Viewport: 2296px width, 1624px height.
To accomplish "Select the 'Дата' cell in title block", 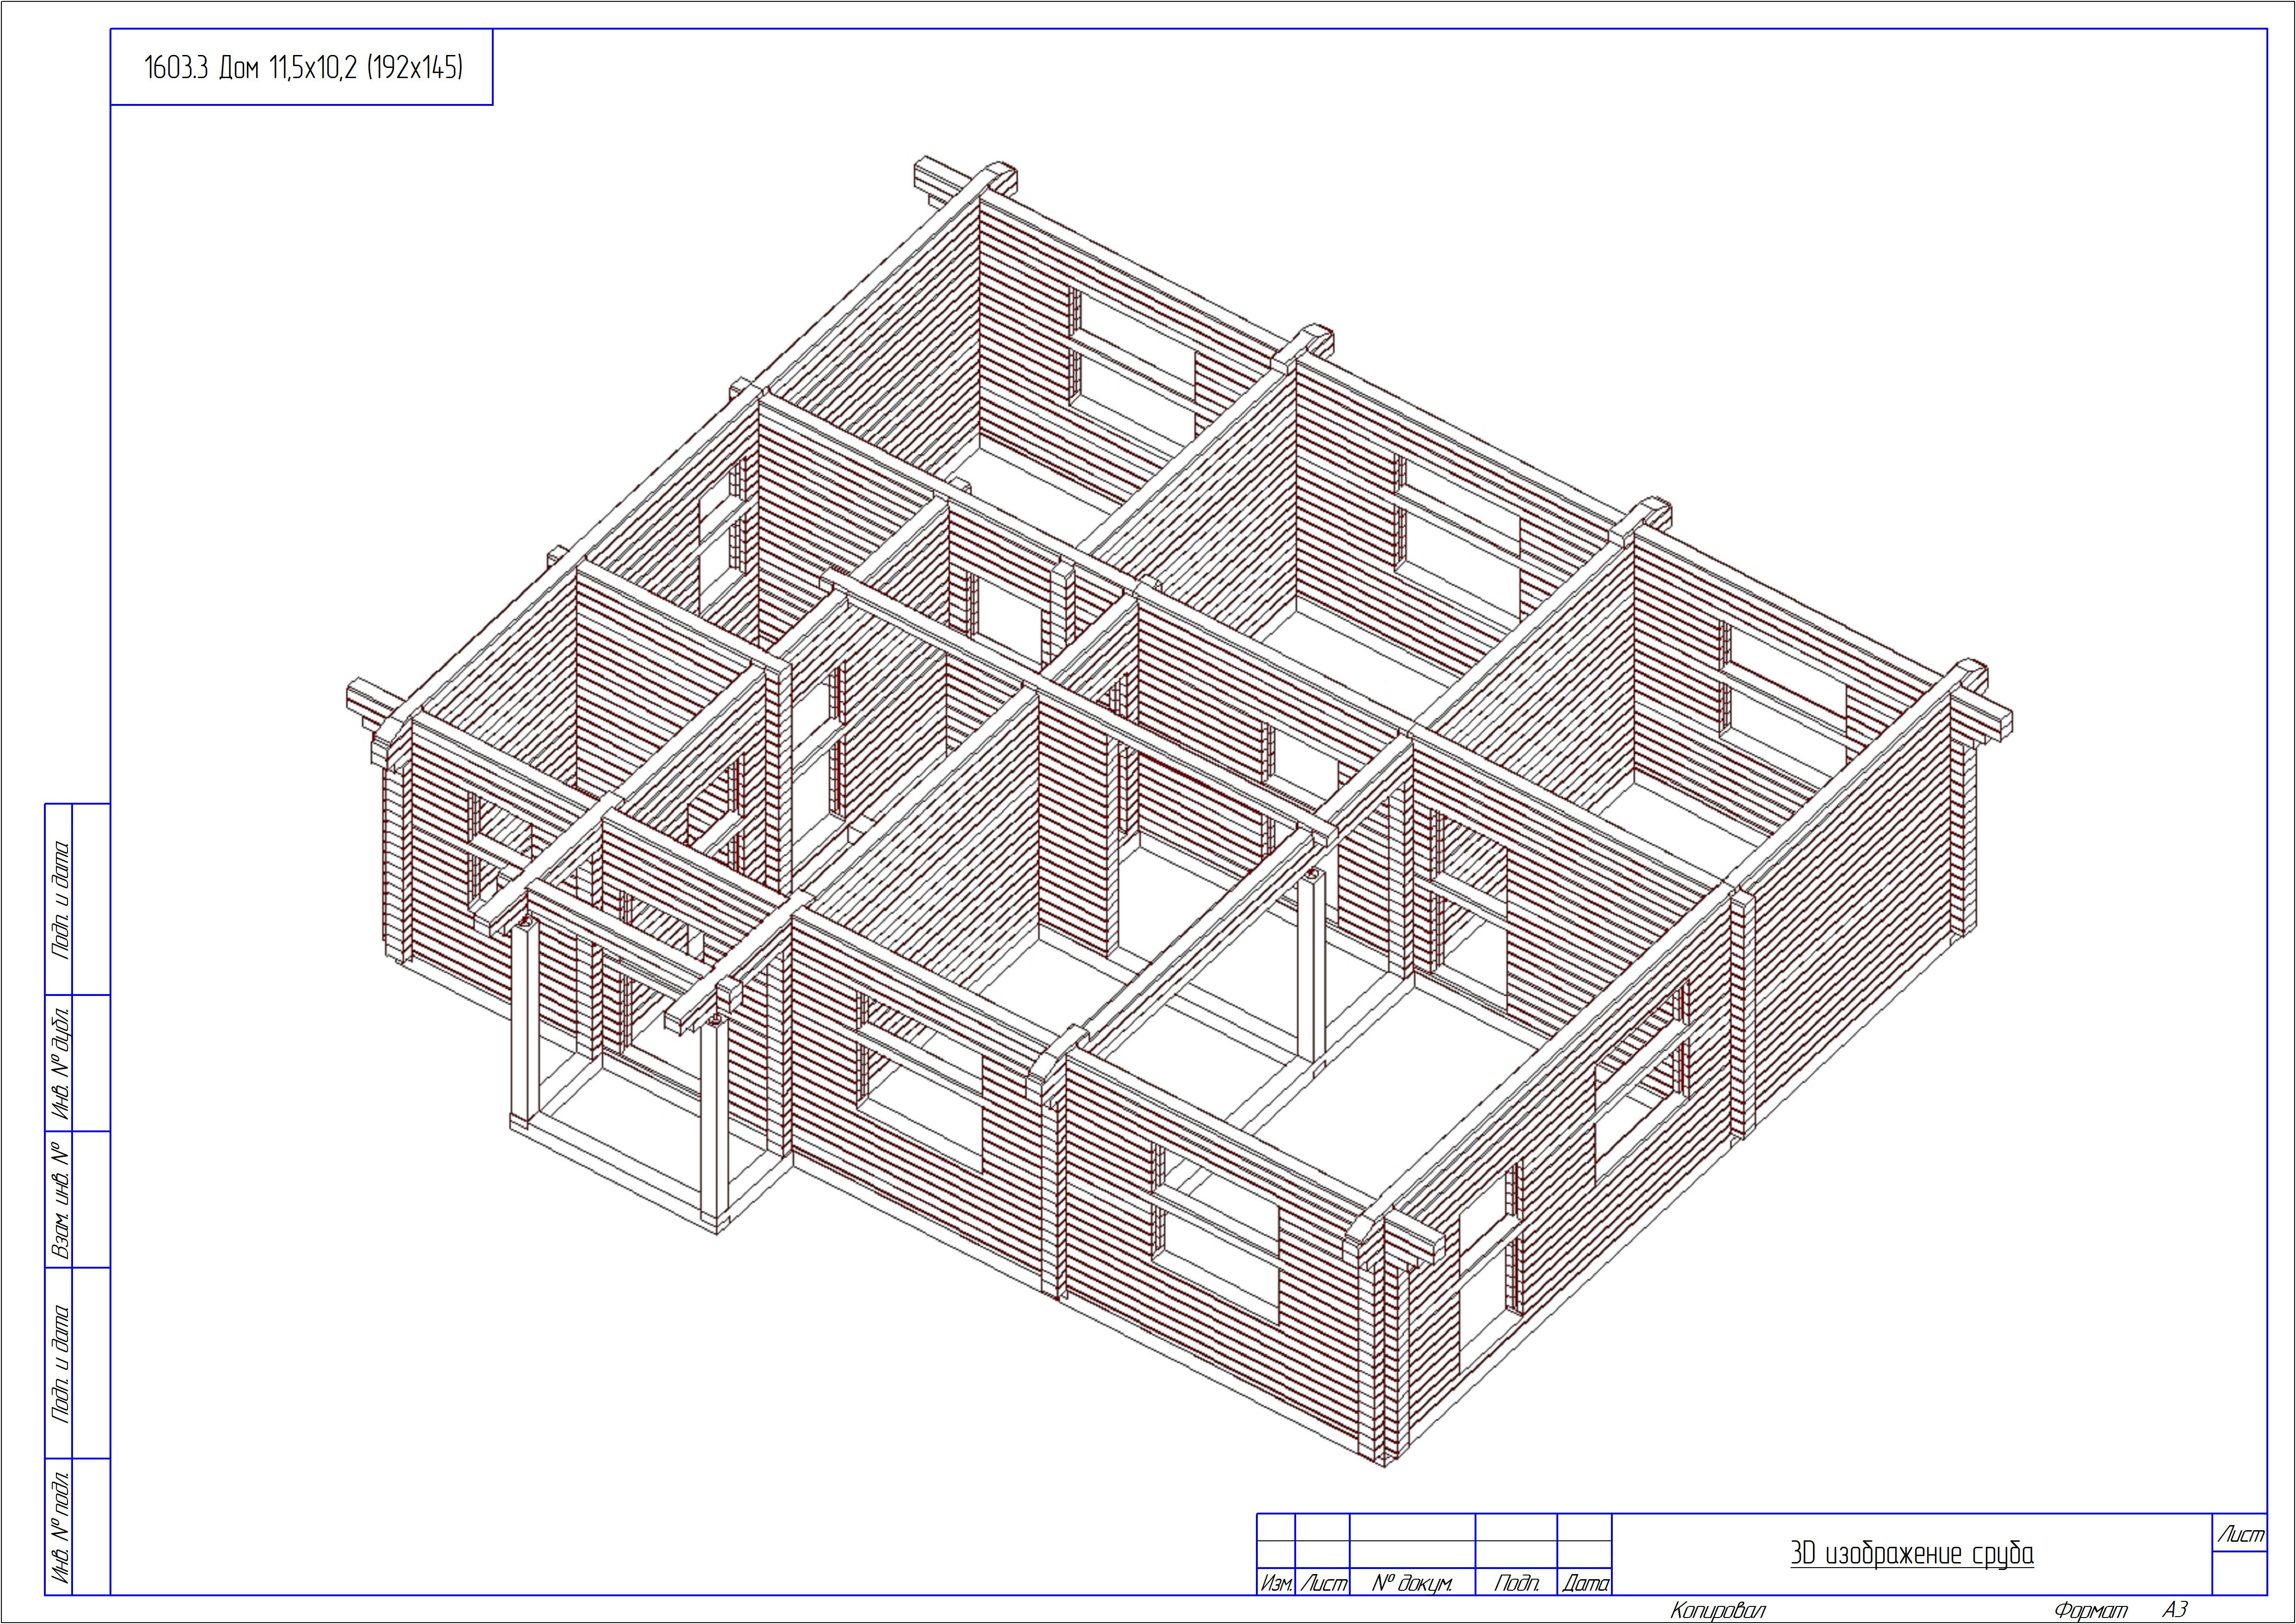I will click(x=1585, y=1583).
